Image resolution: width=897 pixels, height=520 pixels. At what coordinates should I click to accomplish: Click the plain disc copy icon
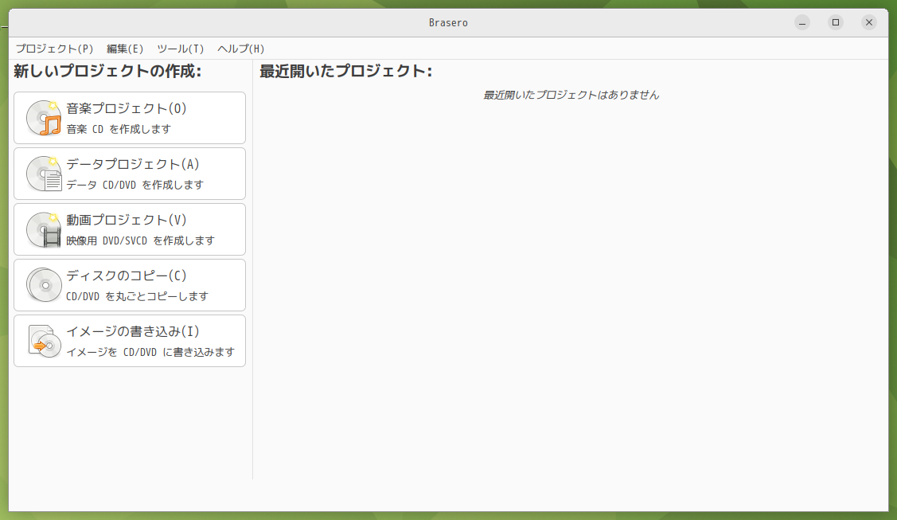pyautogui.click(x=44, y=285)
